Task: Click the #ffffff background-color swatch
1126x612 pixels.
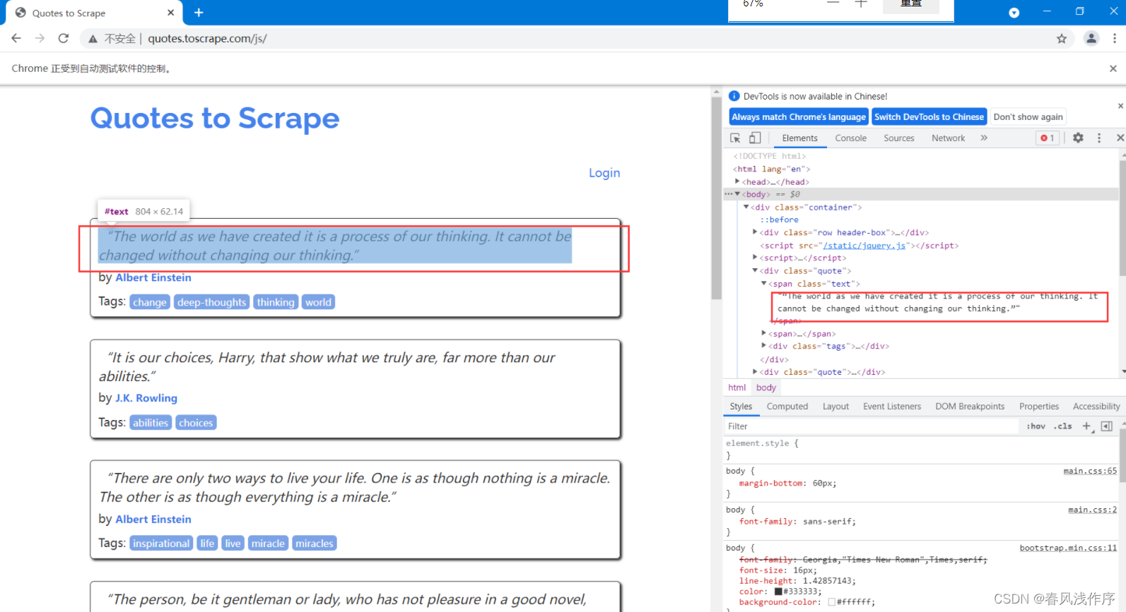Action: (x=832, y=602)
